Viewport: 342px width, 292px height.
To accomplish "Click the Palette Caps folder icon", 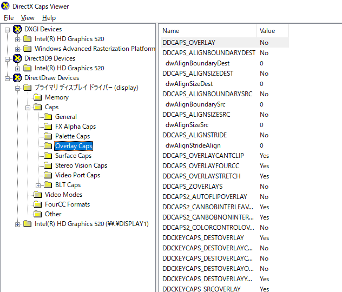I will coord(48,136).
